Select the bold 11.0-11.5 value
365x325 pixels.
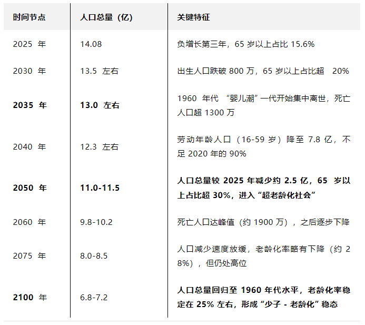tap(100, 188)
